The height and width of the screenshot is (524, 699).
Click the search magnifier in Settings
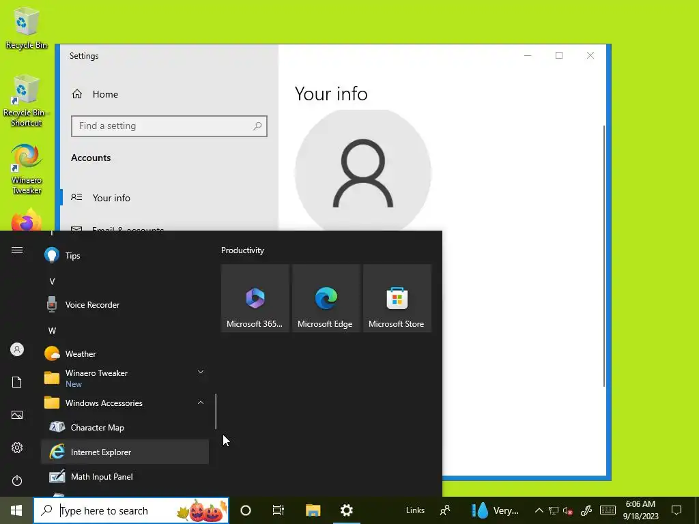click(257, 126)
